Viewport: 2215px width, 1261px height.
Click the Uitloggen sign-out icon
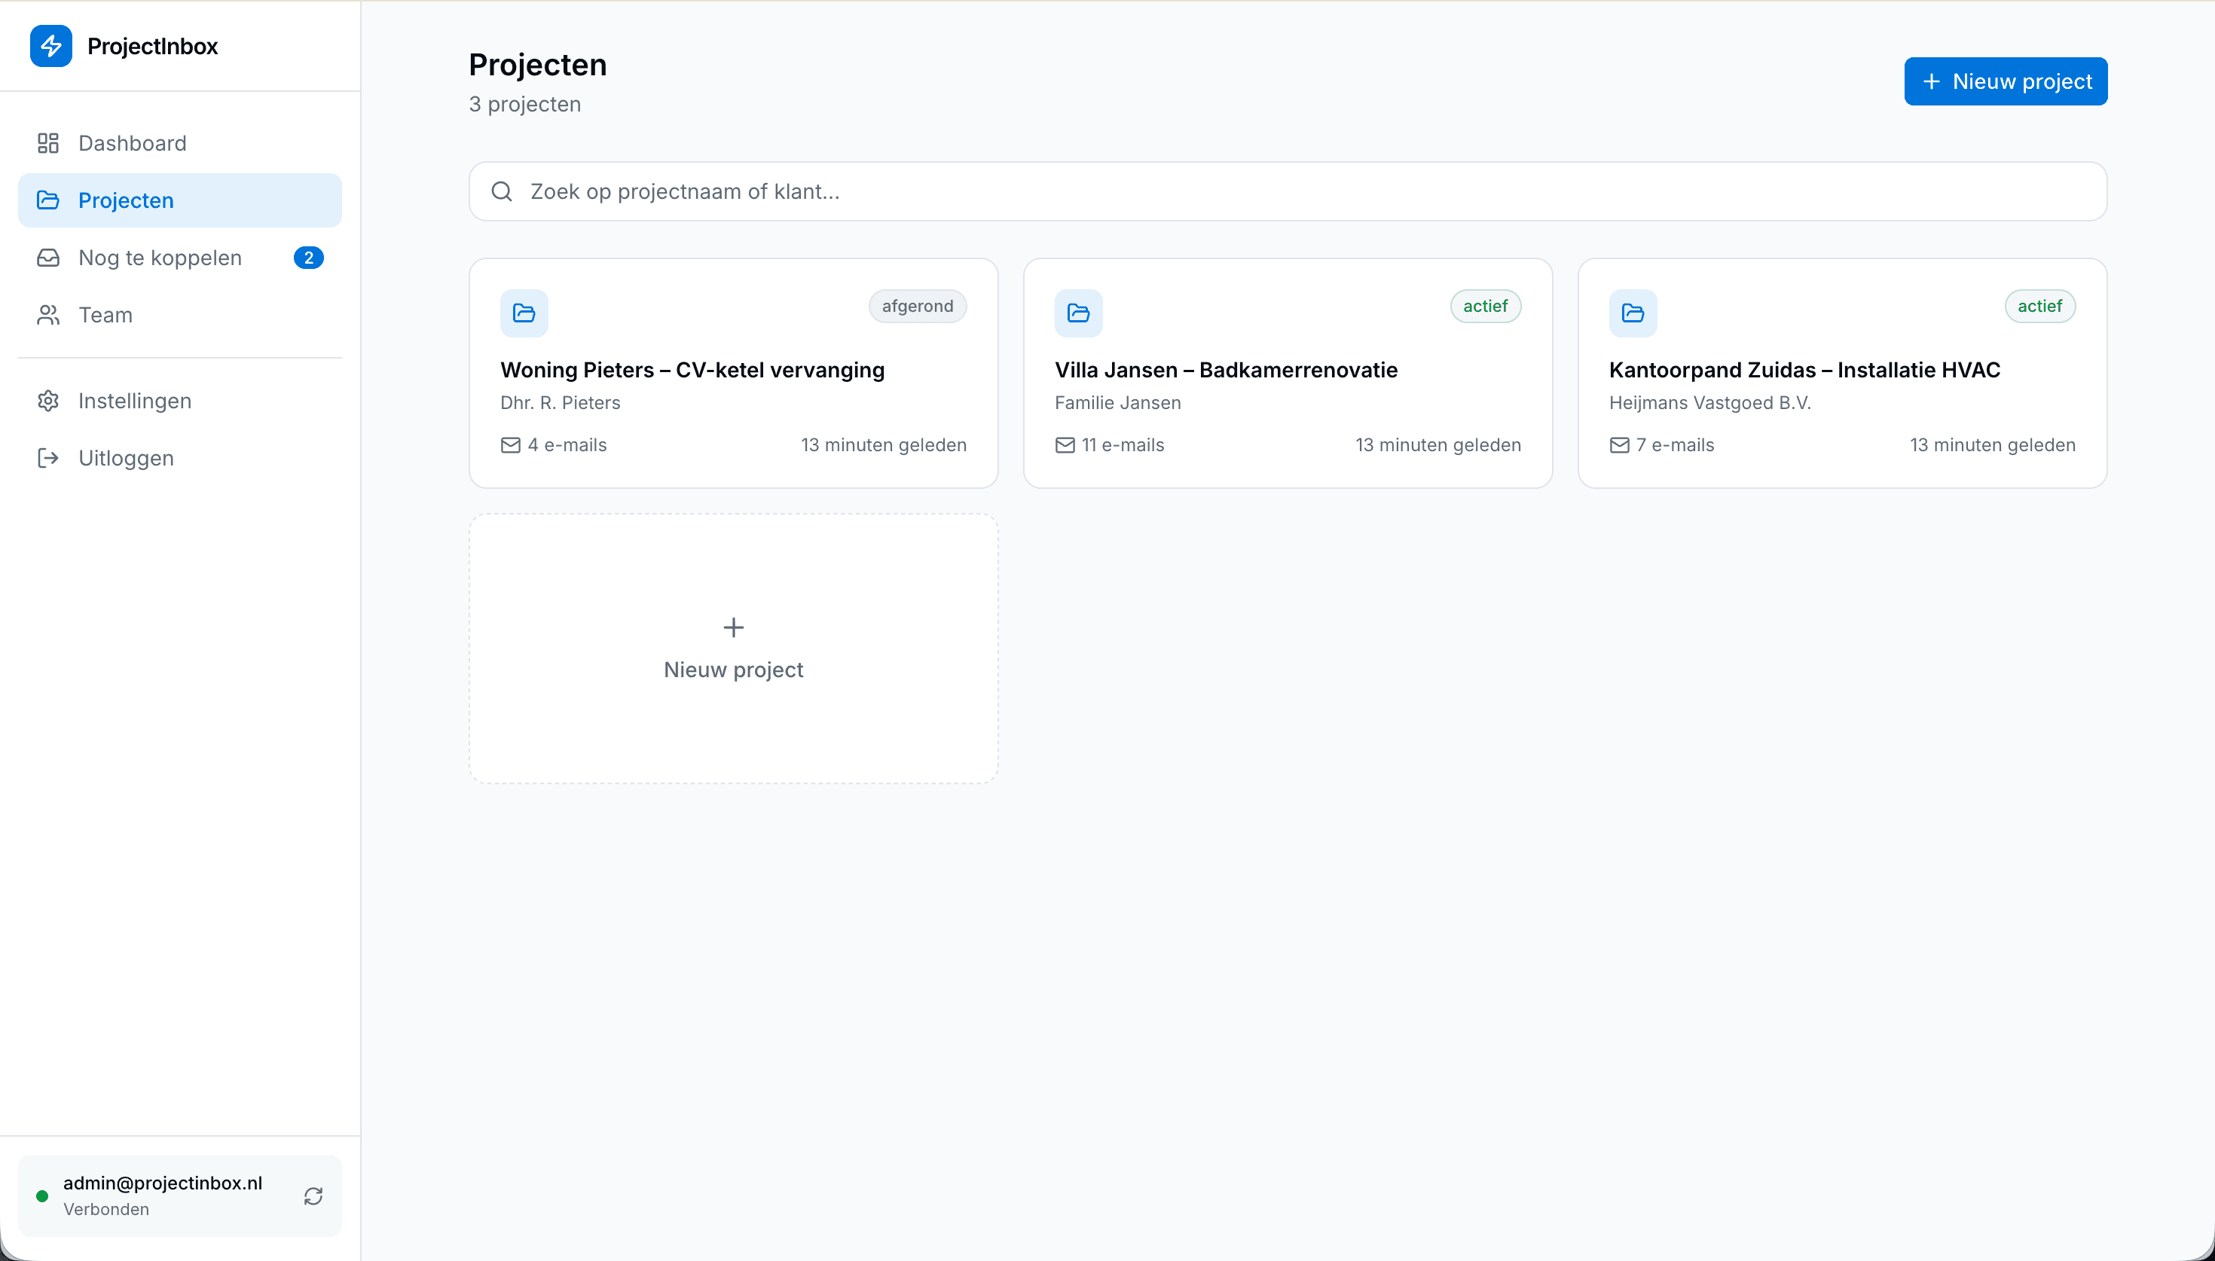pos(48,458)
